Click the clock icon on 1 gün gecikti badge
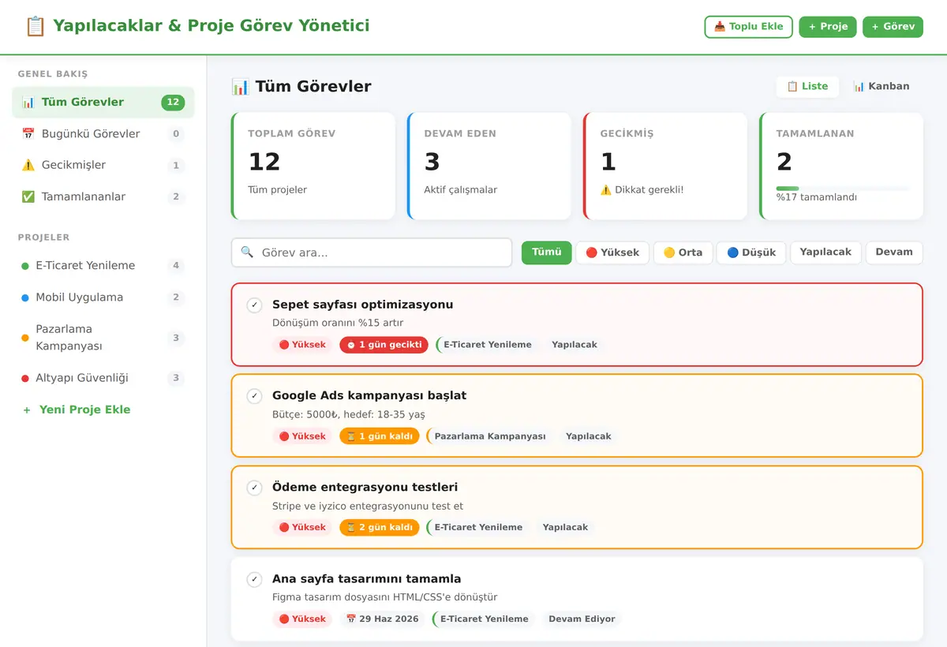 click(351, 345)
